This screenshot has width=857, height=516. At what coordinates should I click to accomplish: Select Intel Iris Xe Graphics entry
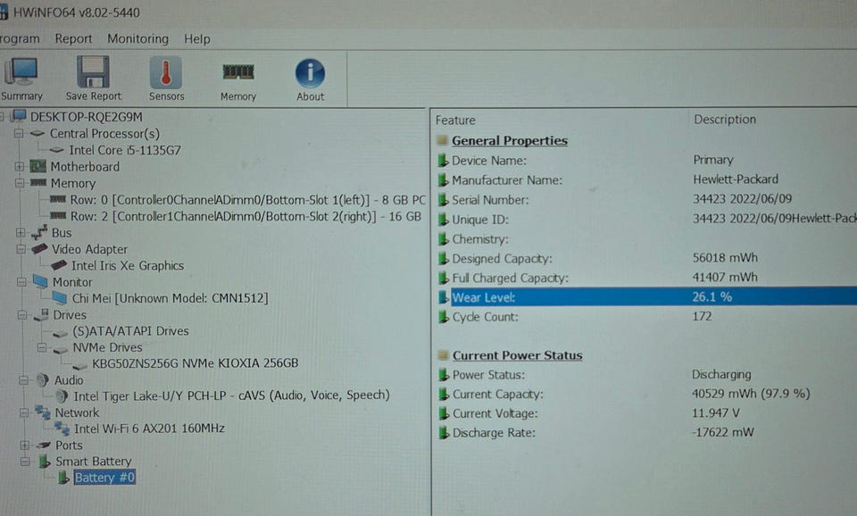tap(128, 266)
